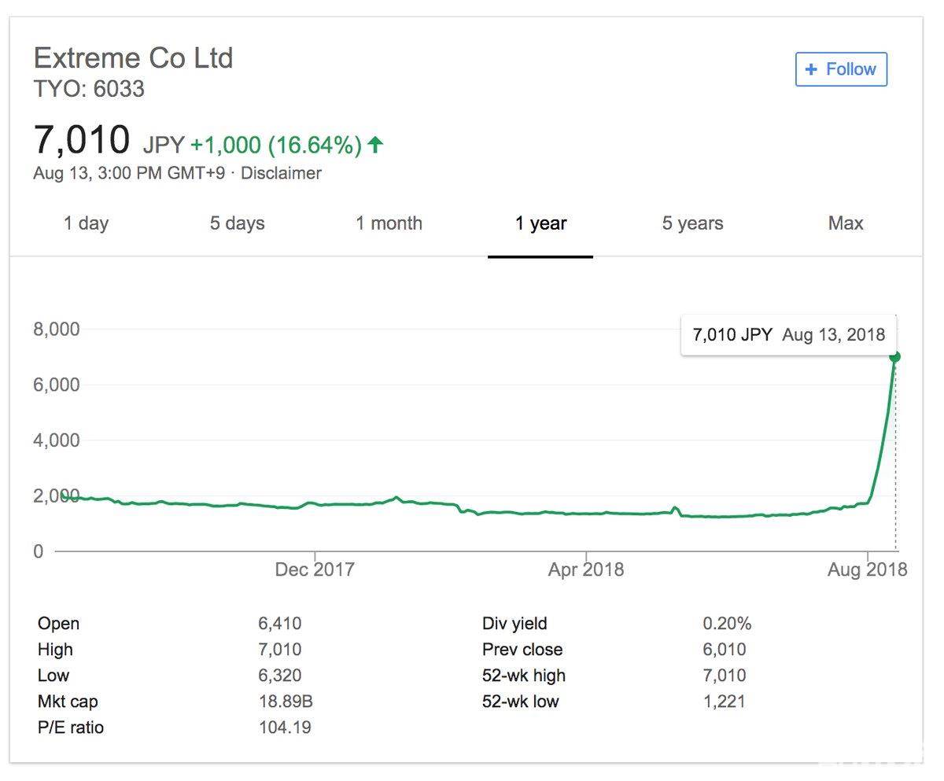Click the TYO: 6033 ticker text

tap(89, 89)
